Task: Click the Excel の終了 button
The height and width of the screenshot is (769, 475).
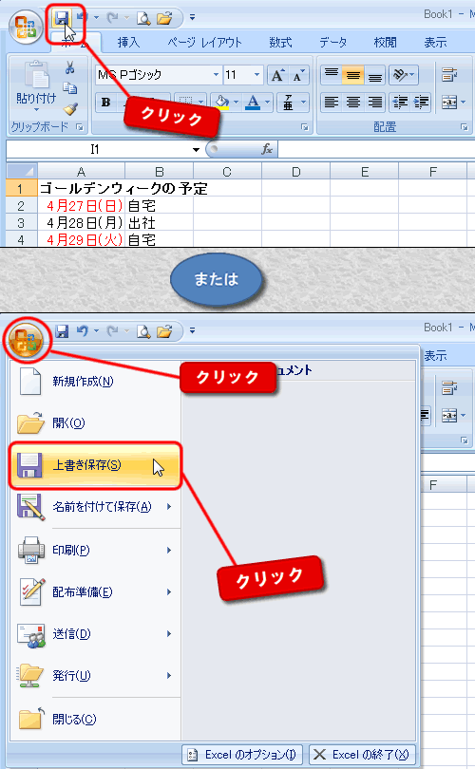Action: pyautogui.click(x=363, y=755)
